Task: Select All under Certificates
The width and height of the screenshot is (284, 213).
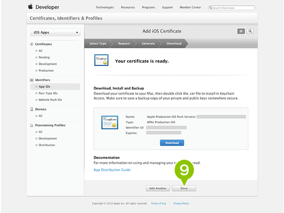Action: coord(40,51)
